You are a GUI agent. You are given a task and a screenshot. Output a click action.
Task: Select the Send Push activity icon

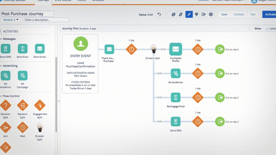(23, 49)
